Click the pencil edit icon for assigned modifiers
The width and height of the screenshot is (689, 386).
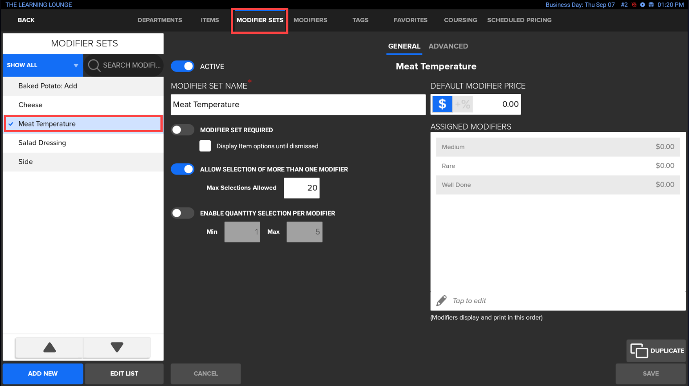[x=441, y=301]
